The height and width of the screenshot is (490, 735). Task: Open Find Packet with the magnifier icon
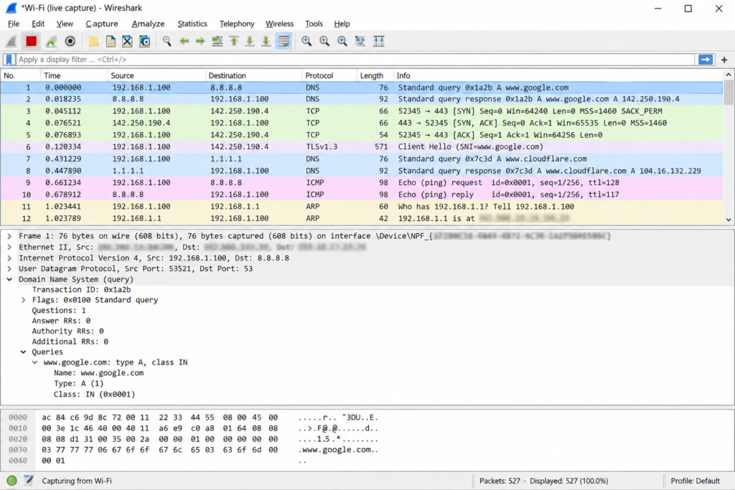167,41
